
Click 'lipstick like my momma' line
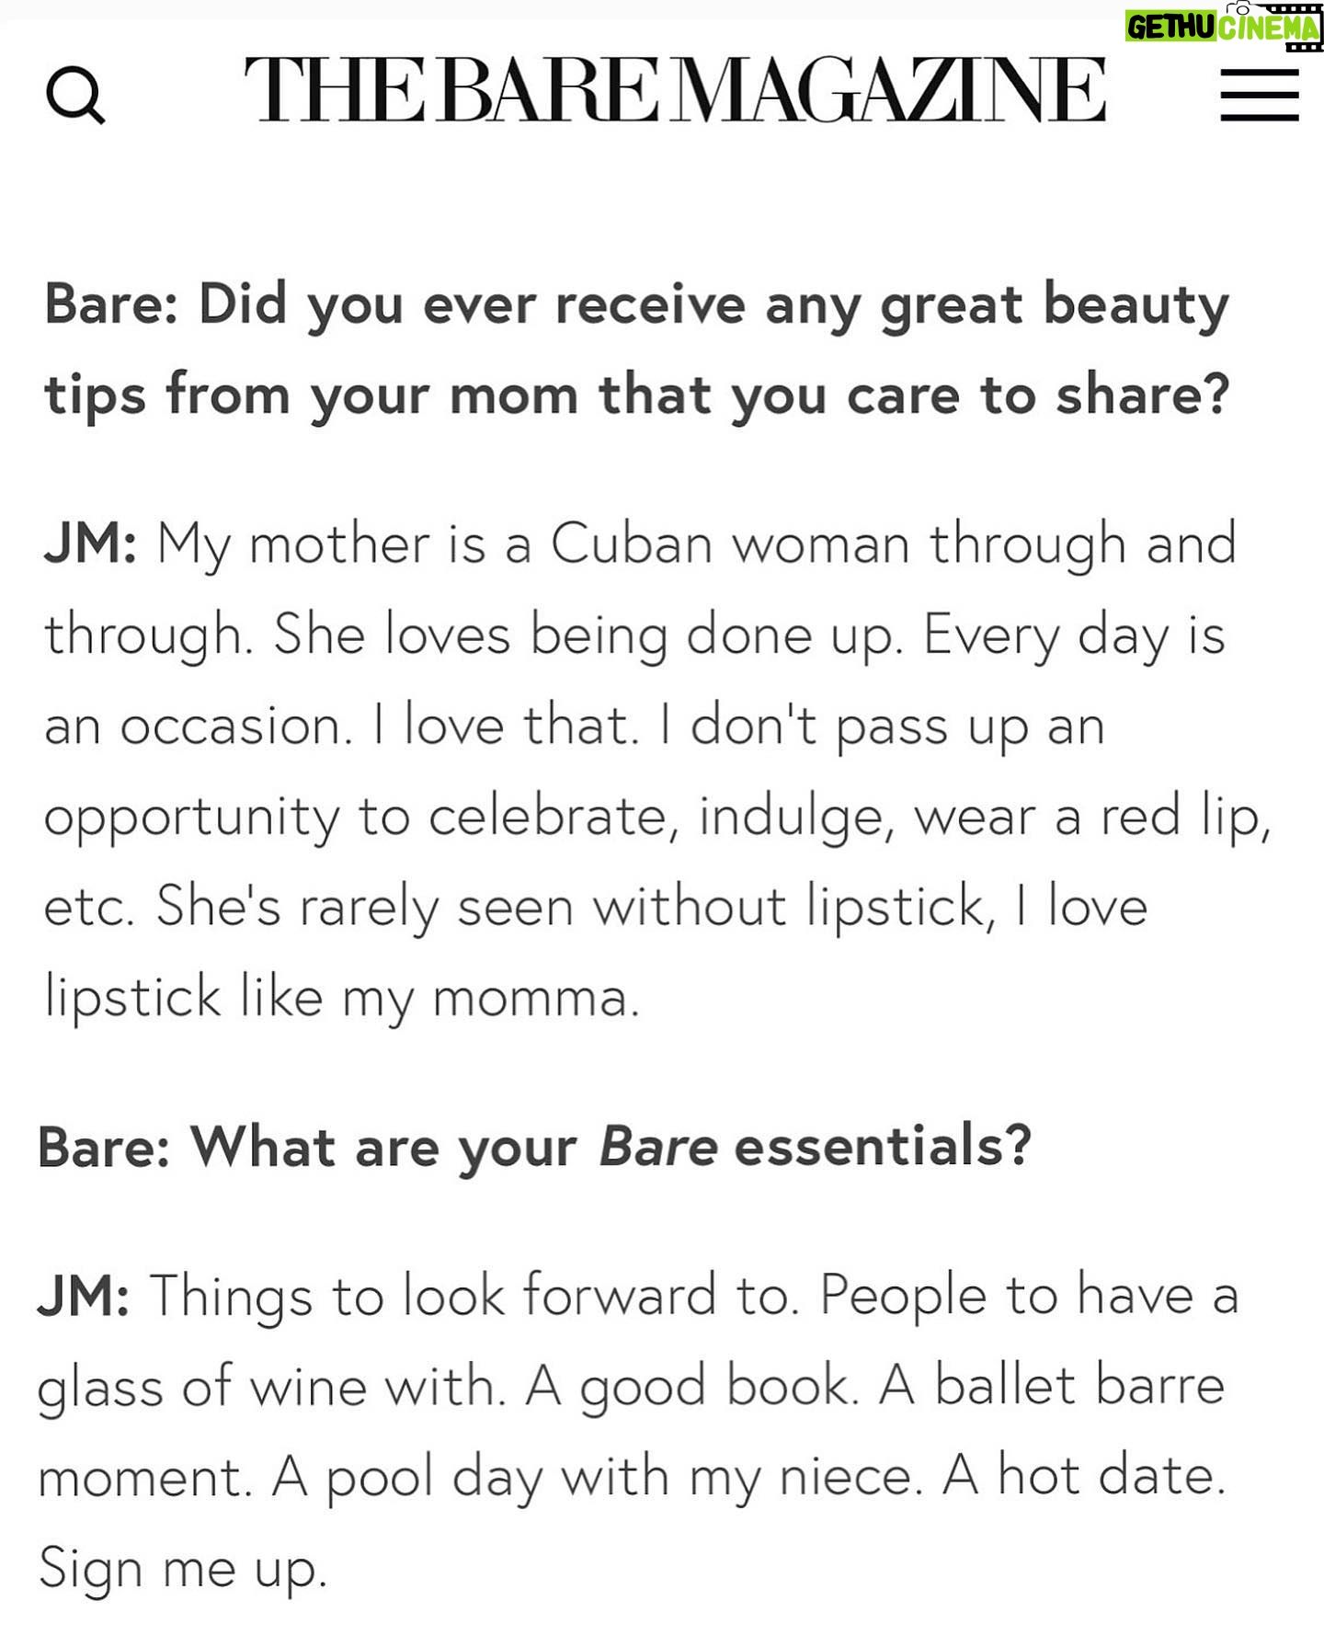tap(341, 998)
